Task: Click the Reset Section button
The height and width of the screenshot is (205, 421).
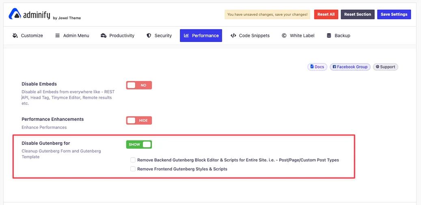Action: click(x=358, y=15)
